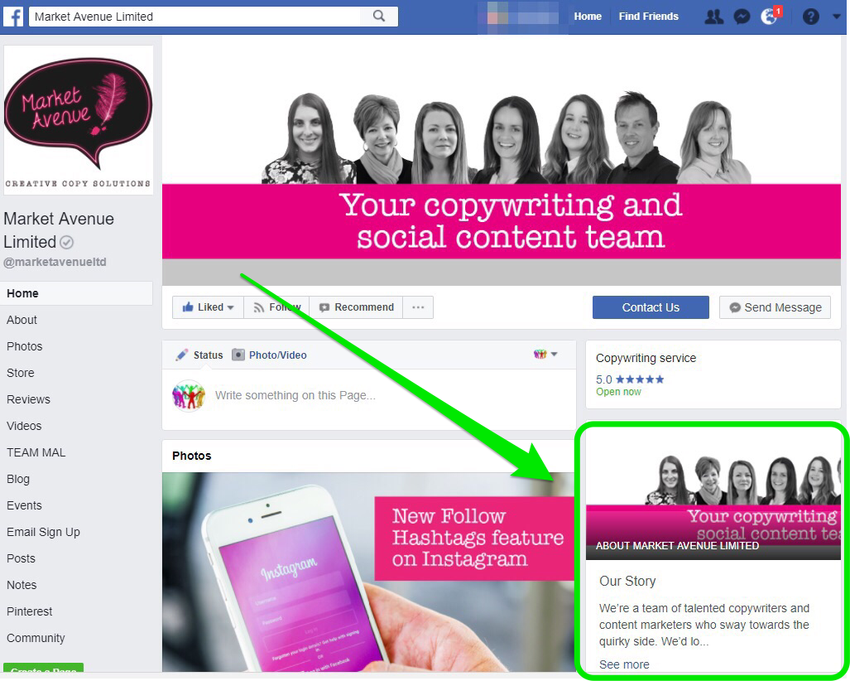The width and height of the screenshot is (850, 681).
Task: Open the friend requests icon
Action: [714, 17]
